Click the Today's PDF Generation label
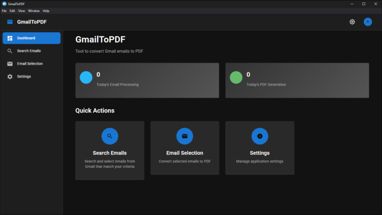The height and width of the screenshot is (215, 382). pos(266,85)
